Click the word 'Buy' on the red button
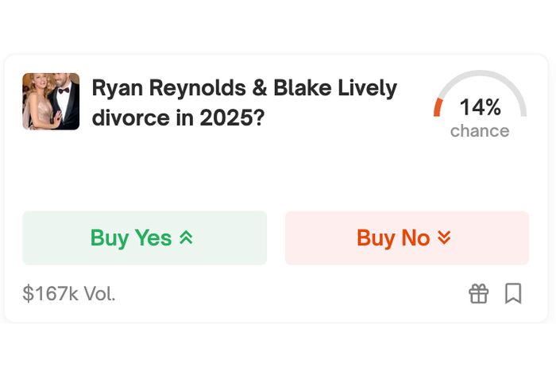 tap(376, 238)
